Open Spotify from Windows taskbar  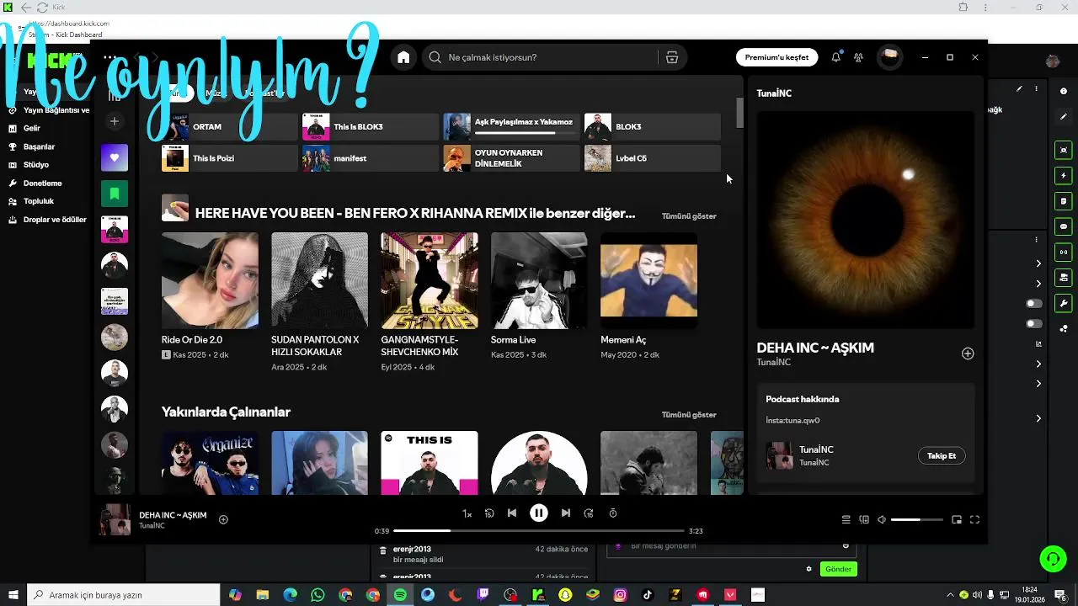click(x=400, y=595)
